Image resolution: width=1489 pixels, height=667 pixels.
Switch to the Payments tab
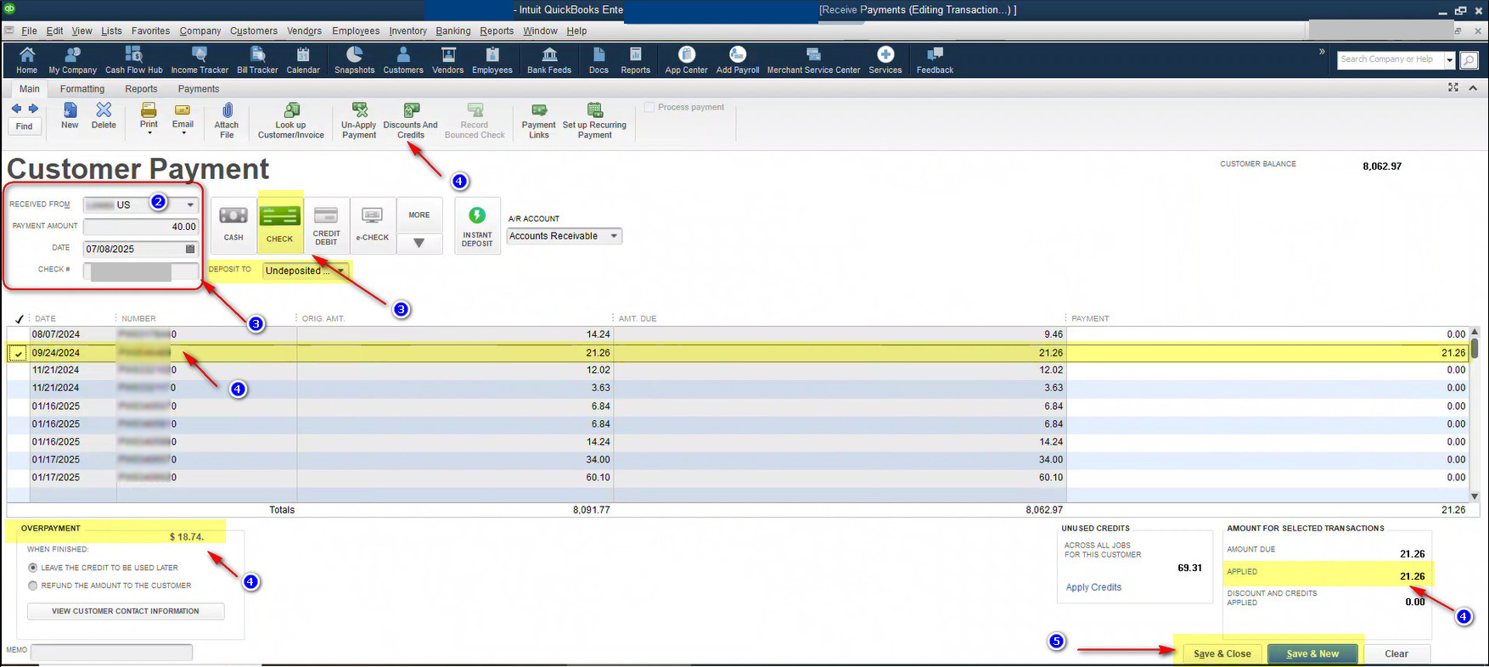click(x=199, y=89)
